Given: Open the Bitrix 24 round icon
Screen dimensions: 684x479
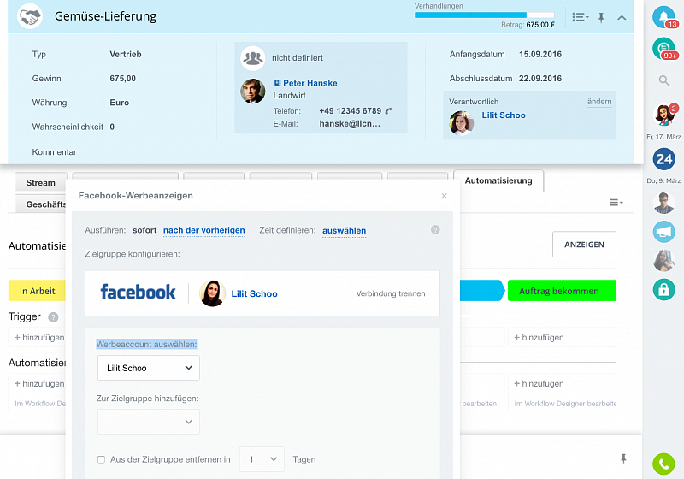Looking at the screenshot, I should [x=664, y=159].
